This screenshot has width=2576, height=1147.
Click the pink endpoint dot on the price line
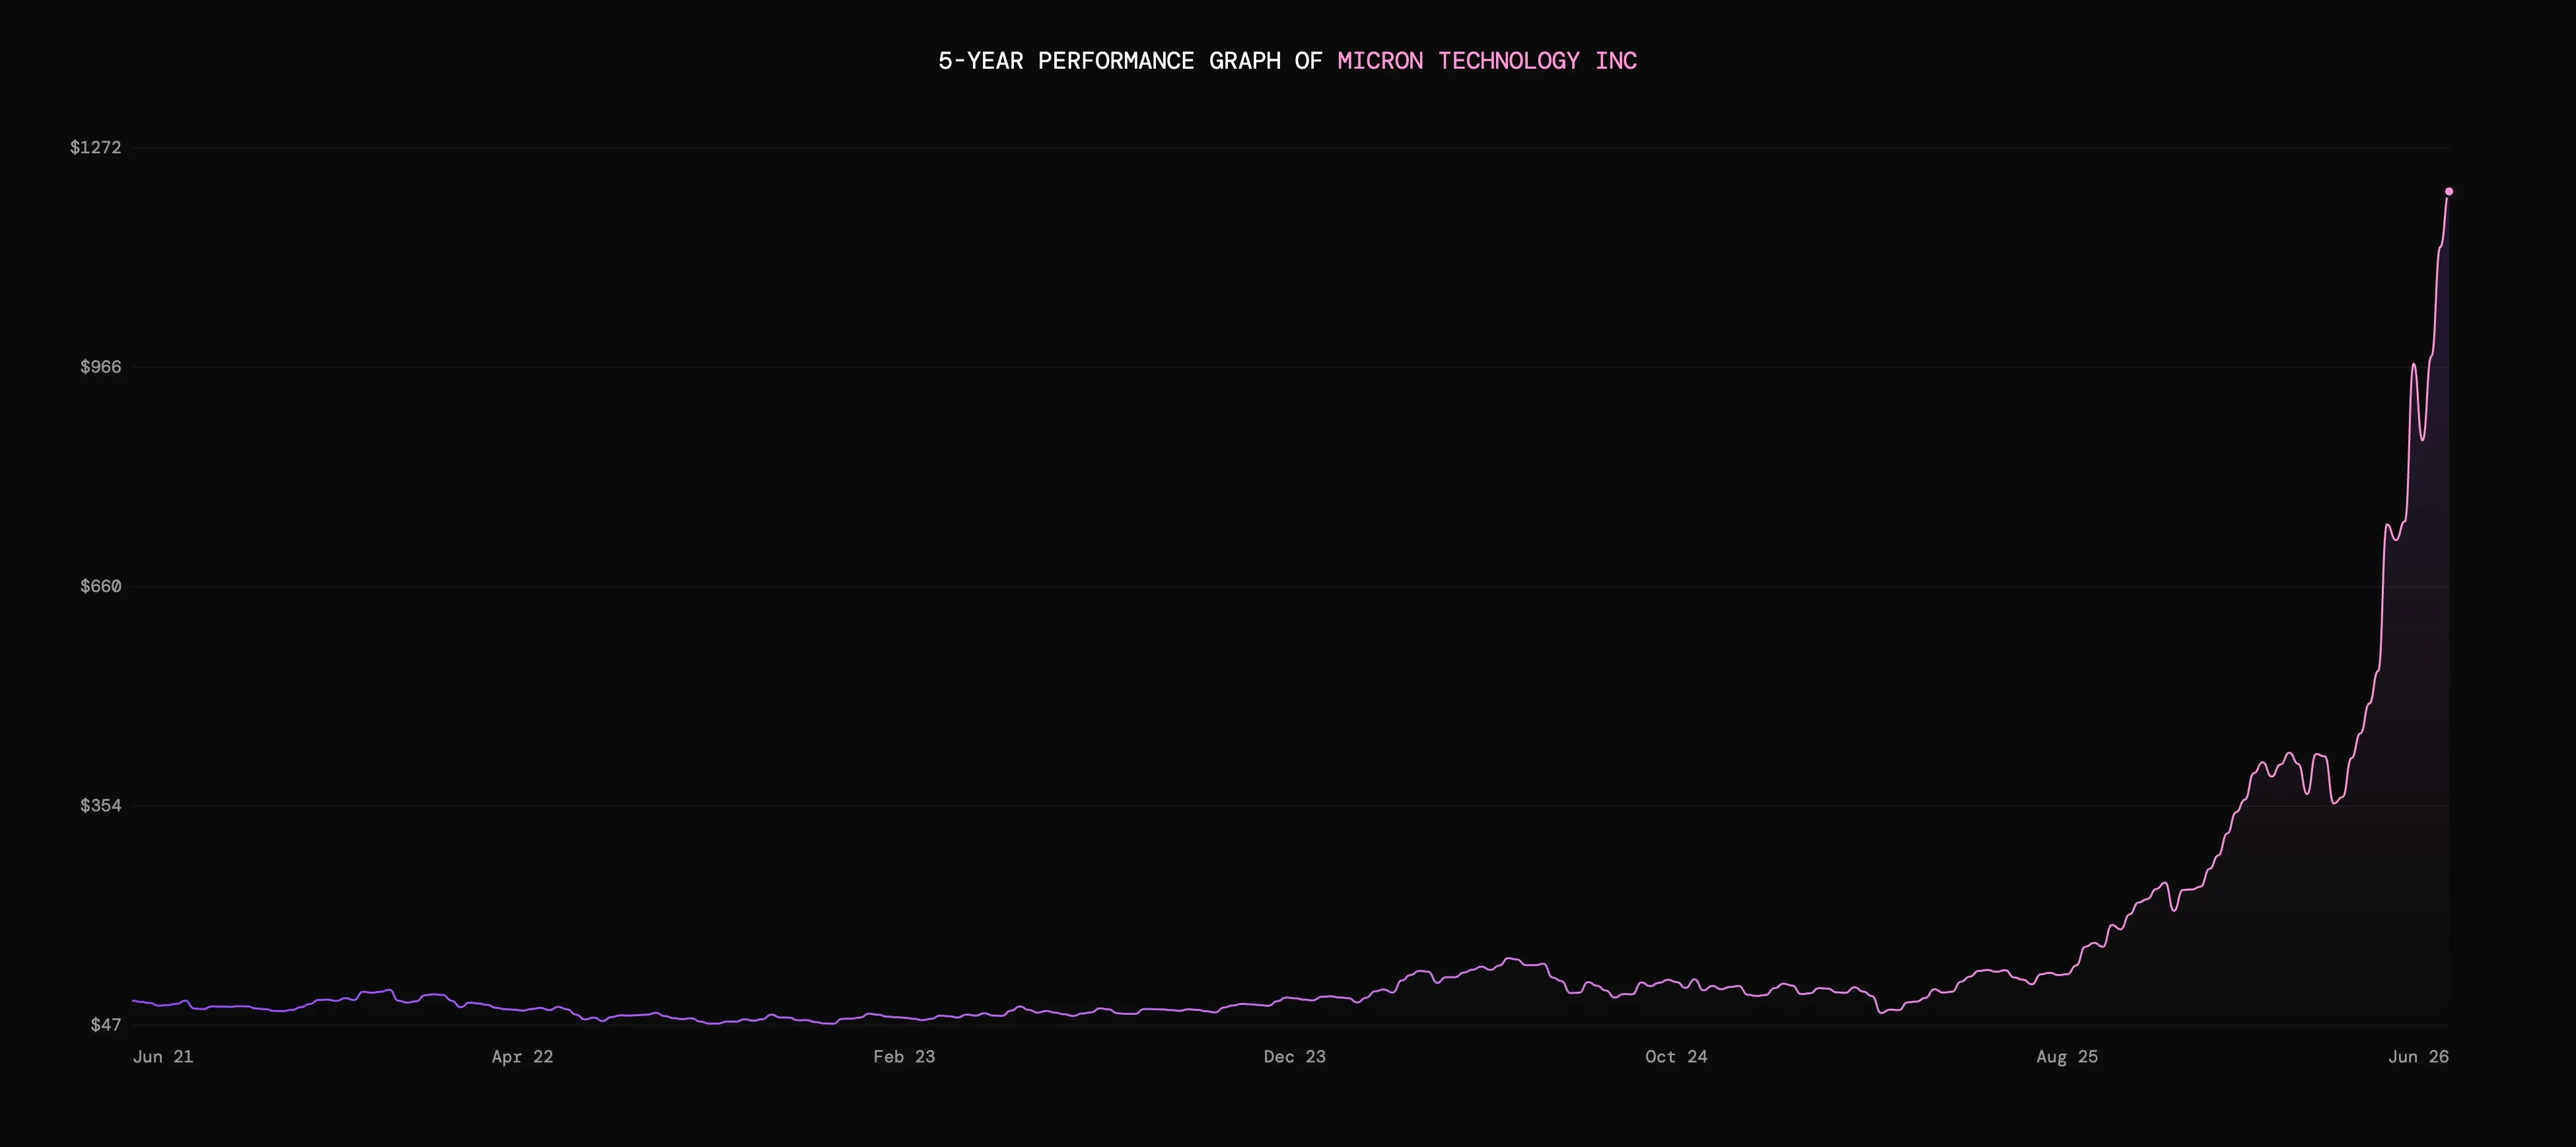point(2449,191)
